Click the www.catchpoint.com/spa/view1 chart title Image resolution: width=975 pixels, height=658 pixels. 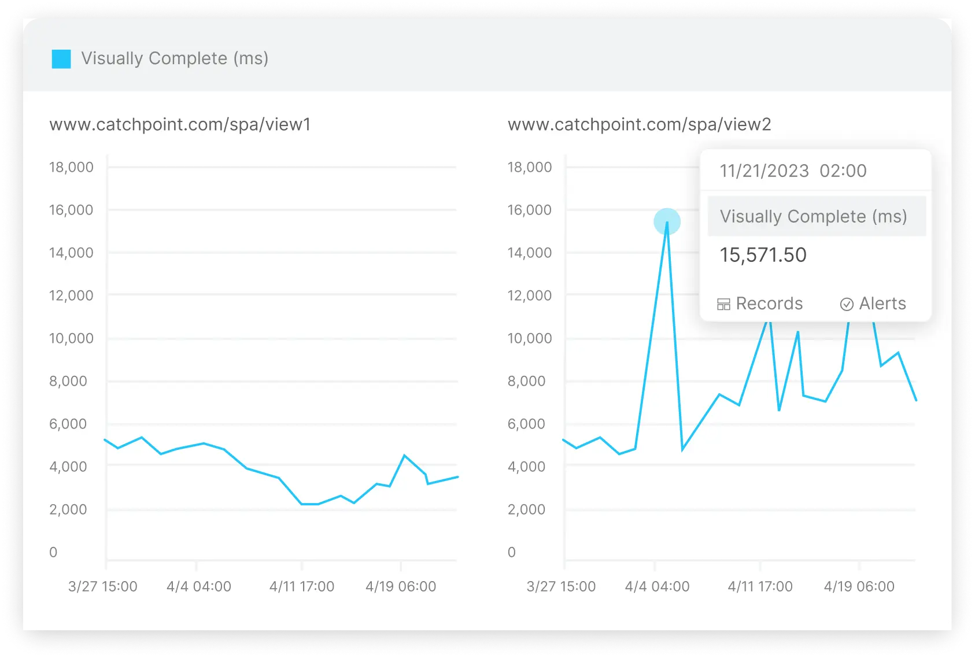click(181, 123)
